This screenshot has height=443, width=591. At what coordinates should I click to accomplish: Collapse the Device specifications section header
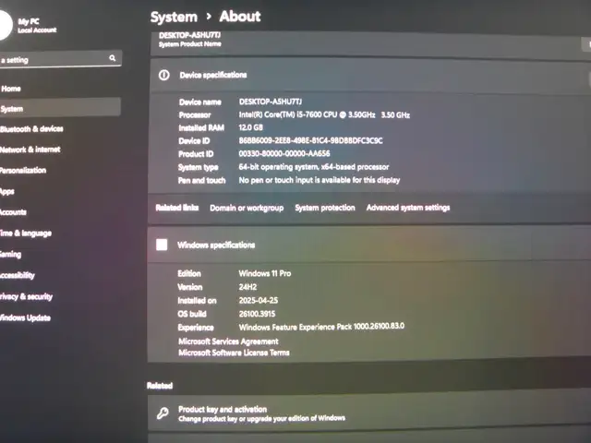click(x=370, y=75)
